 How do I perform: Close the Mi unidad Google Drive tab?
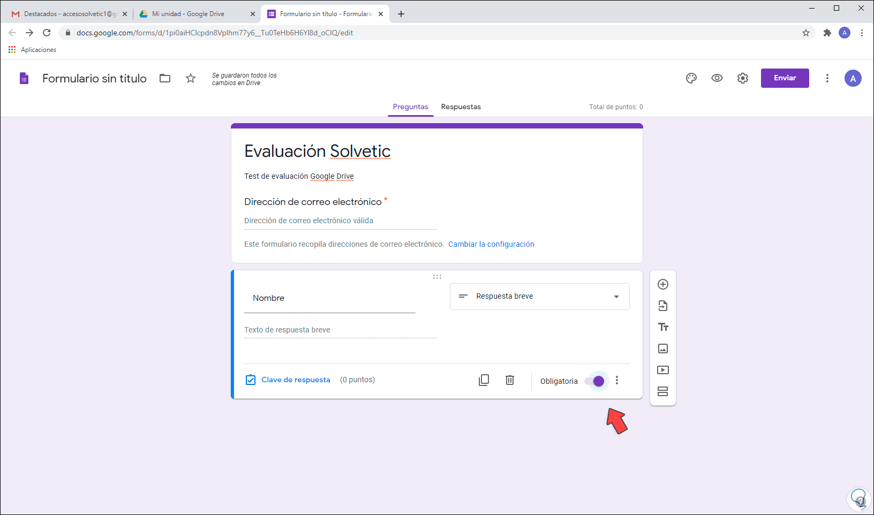pyautogui.click(x=253, y=14)
